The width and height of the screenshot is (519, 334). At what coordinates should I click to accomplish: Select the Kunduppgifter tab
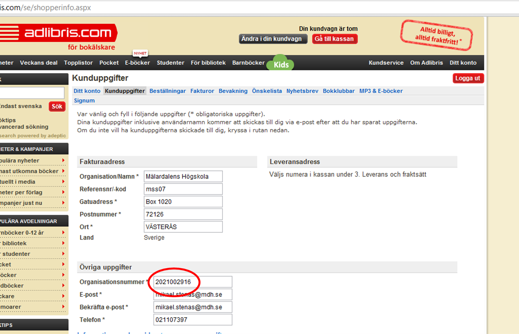pos(125,91)
